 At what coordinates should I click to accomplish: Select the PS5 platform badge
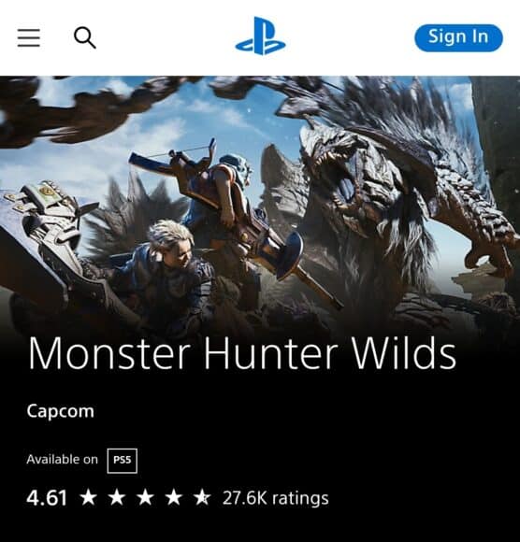[x=123, y=461]
